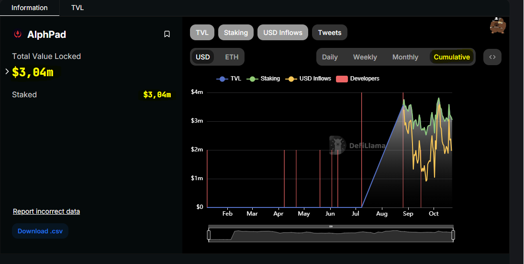Click Report incorrect data link
524x264 pixels.
point(46,211)
